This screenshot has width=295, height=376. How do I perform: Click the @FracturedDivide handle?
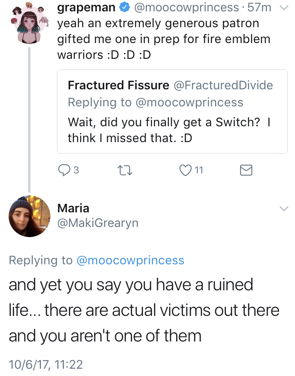coord(223,85)
